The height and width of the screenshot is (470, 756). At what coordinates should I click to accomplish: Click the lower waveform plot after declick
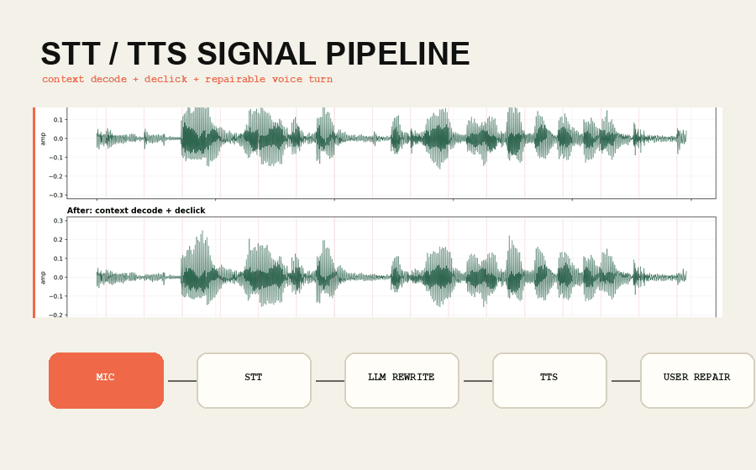click(x=391, y=267)
